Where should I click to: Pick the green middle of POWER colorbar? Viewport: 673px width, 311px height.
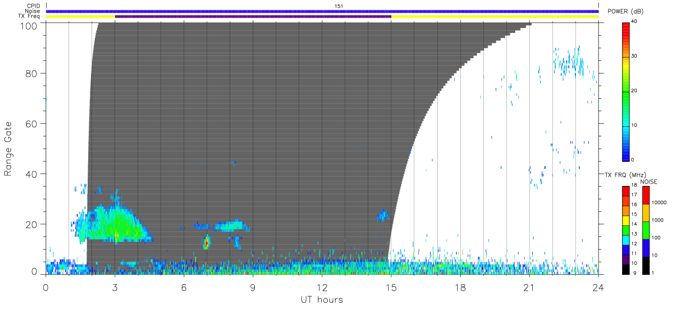pos(625,91)
